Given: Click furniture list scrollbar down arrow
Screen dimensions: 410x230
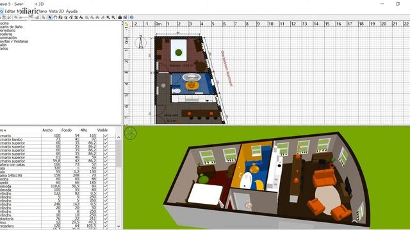Looking at the screenshot, I should [x=119, y=226].
